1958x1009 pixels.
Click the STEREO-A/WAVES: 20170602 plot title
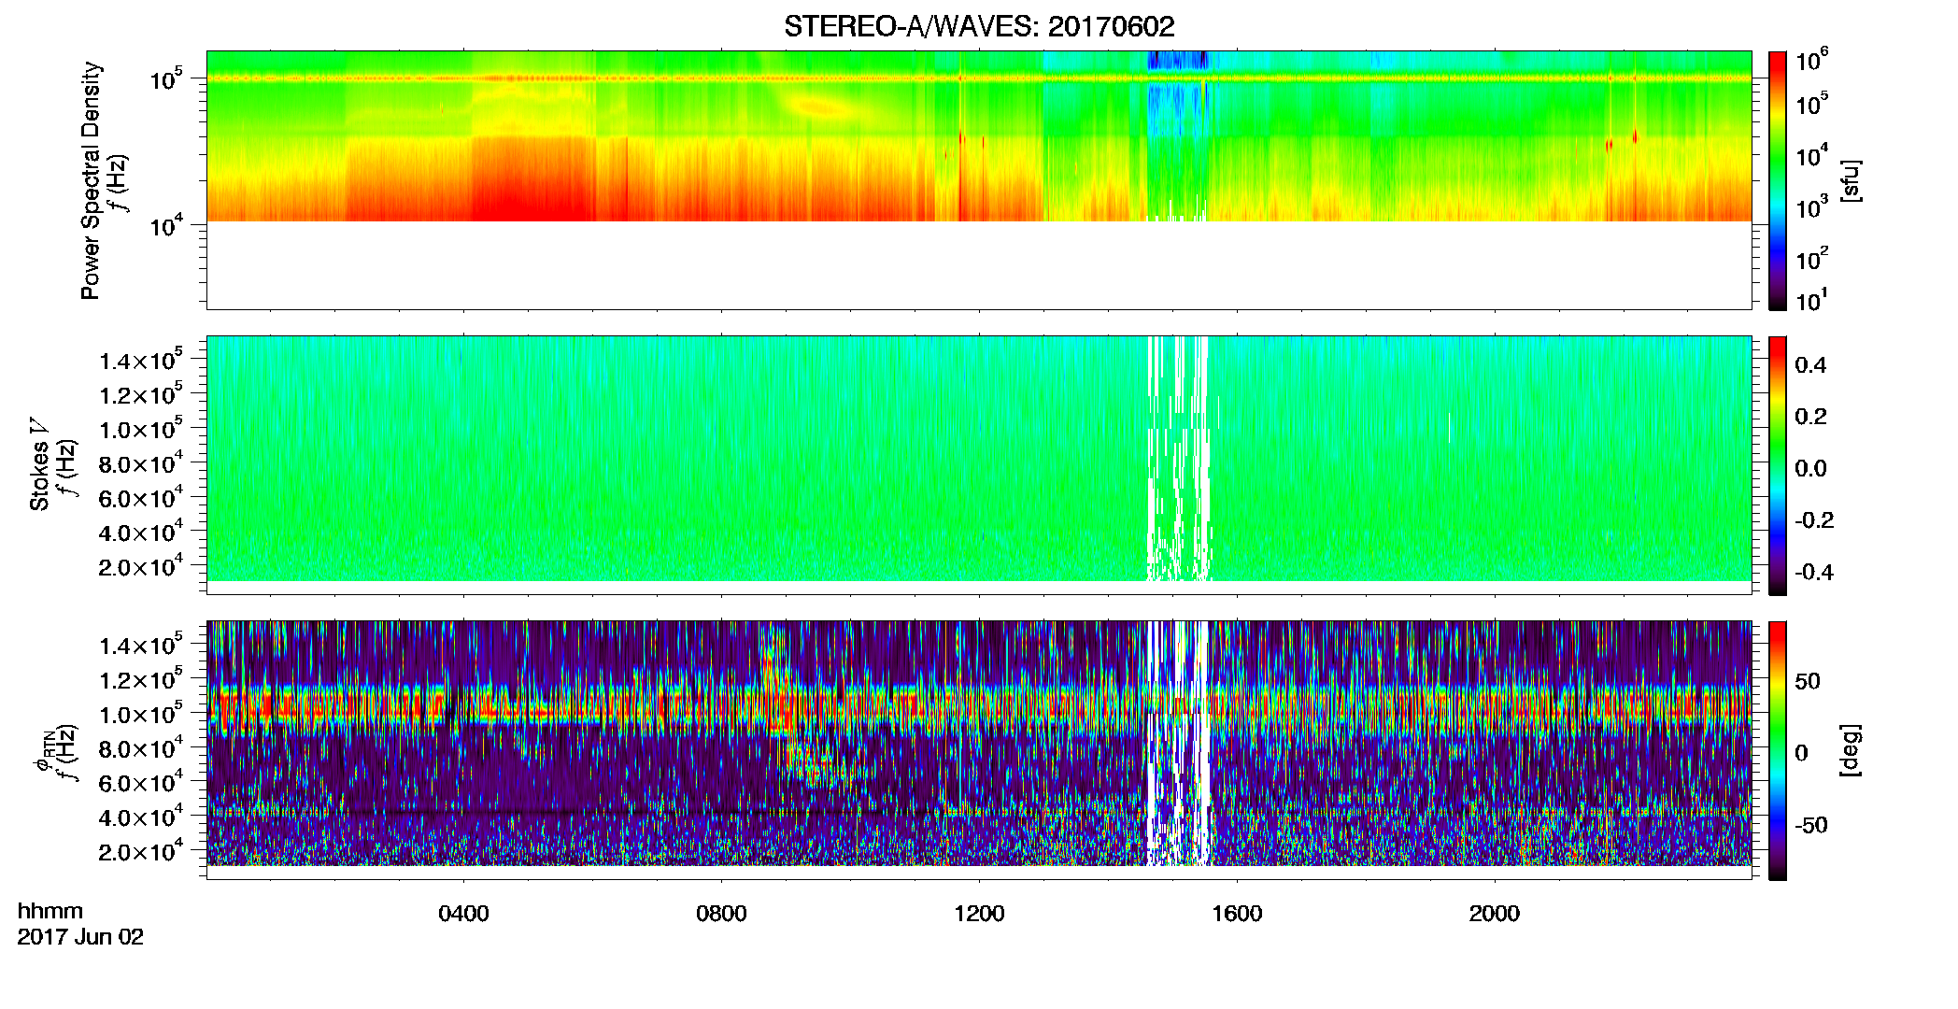[979, 27]
